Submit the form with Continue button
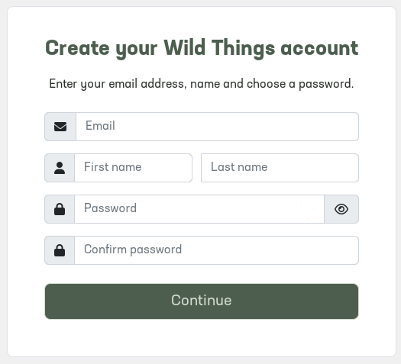 [202, 301]
